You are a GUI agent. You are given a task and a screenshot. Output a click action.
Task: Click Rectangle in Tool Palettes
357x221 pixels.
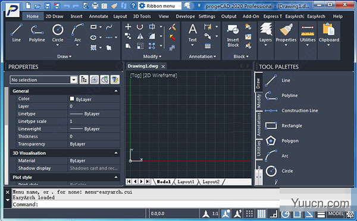[x=283, y=125]
